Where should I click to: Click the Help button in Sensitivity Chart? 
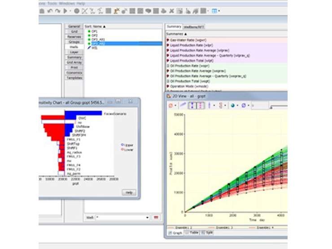pos(129,192)
